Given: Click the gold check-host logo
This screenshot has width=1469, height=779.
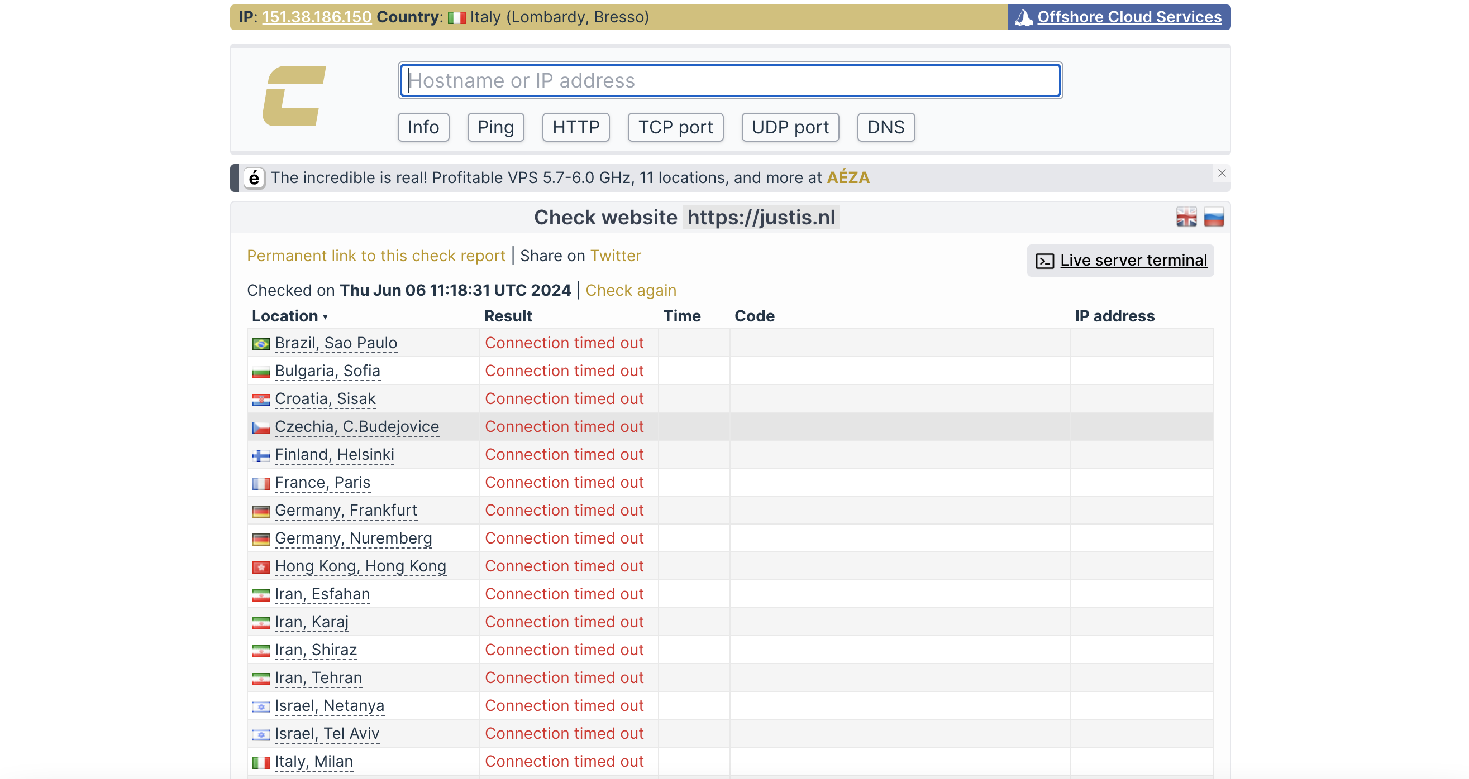Looking at the screenshot, I should 294,96.
